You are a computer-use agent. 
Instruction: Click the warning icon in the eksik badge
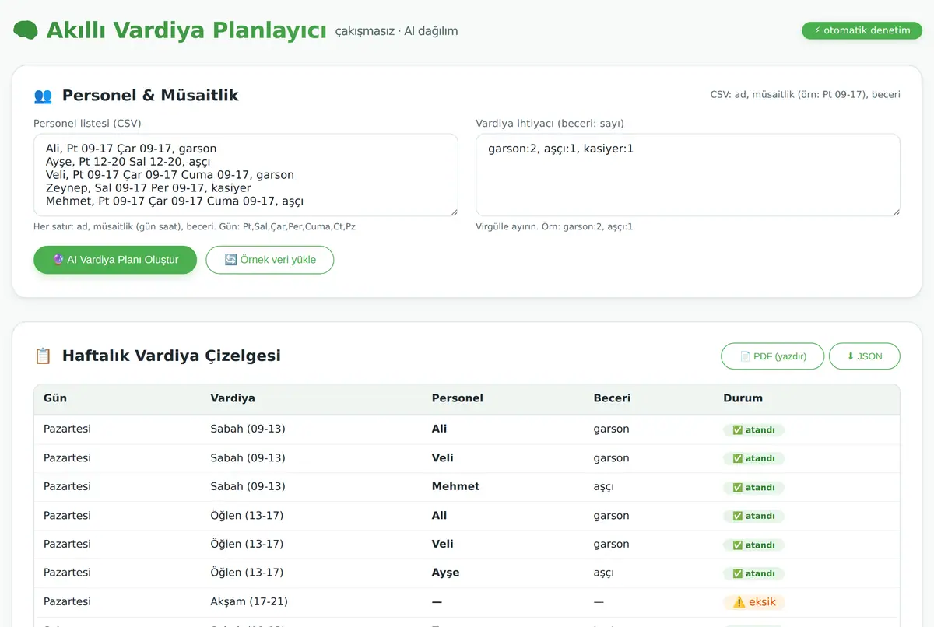pyautogui.click(x=738, y=602)
